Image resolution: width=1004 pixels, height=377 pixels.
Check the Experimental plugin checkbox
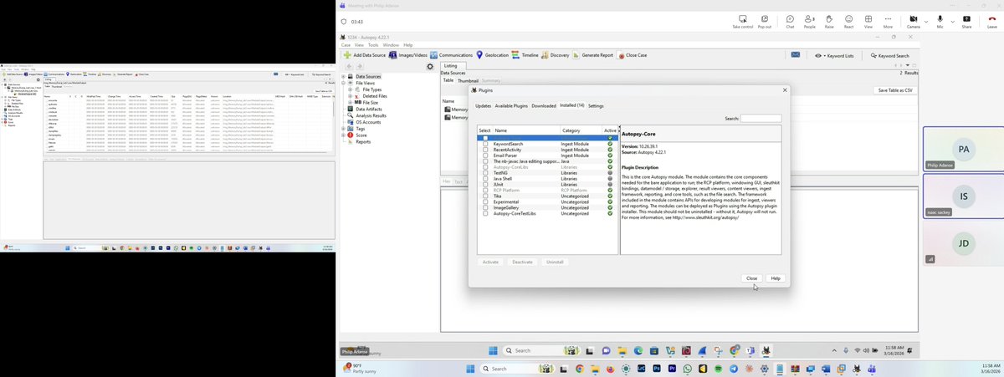484,201
